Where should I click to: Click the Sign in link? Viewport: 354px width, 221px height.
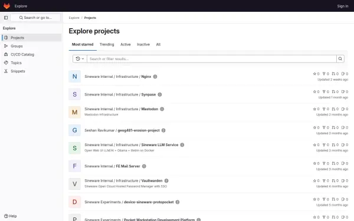click(x=343, y=6)
